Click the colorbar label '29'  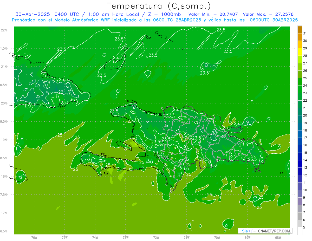point(305,48)
